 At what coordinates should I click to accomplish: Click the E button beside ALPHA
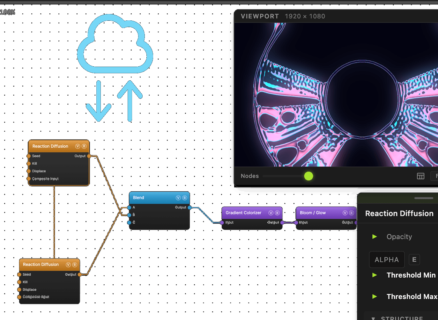point(414,259)
